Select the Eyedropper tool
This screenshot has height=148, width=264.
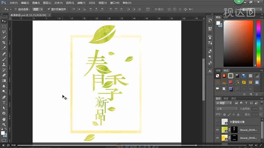[4, 48]
